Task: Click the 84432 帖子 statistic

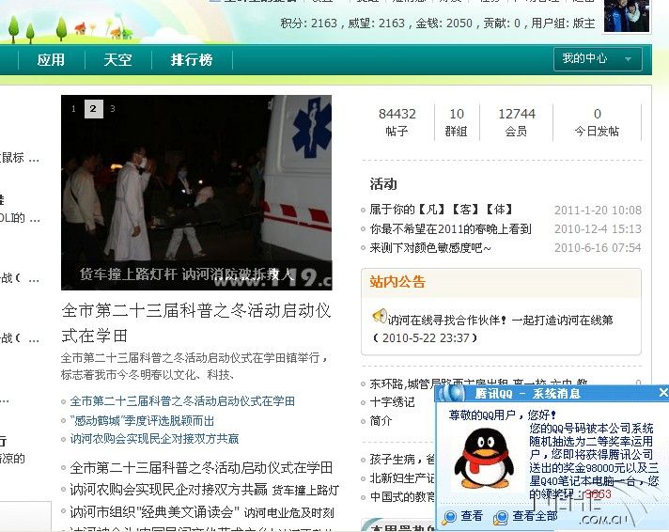Action: [x=397, y=122]
